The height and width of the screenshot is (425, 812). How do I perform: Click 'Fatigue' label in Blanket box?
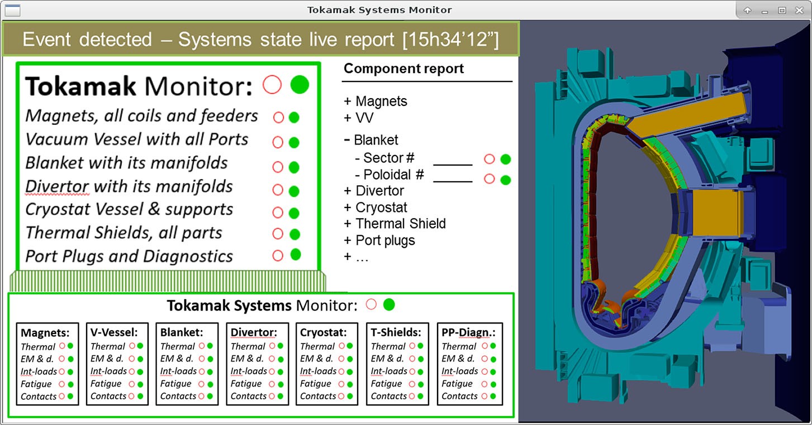click(175, 384)
